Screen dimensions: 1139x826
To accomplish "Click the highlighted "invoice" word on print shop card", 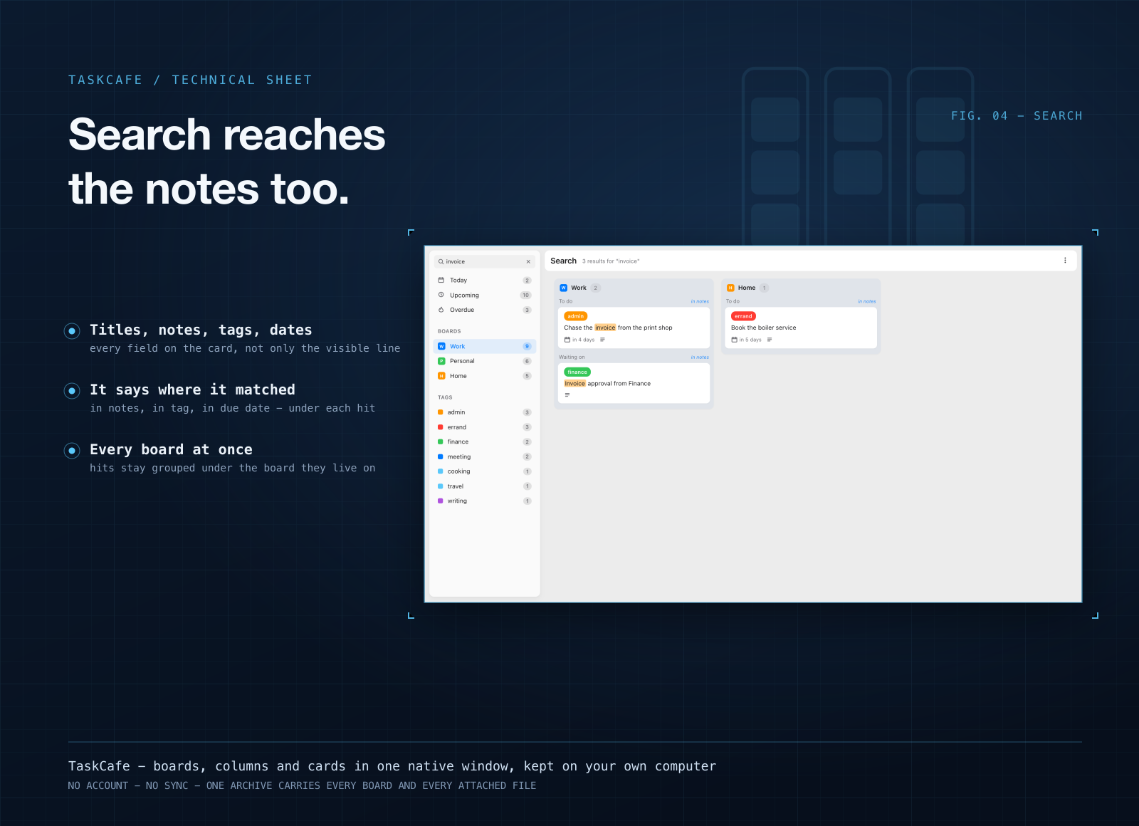I will click(605, 328).
